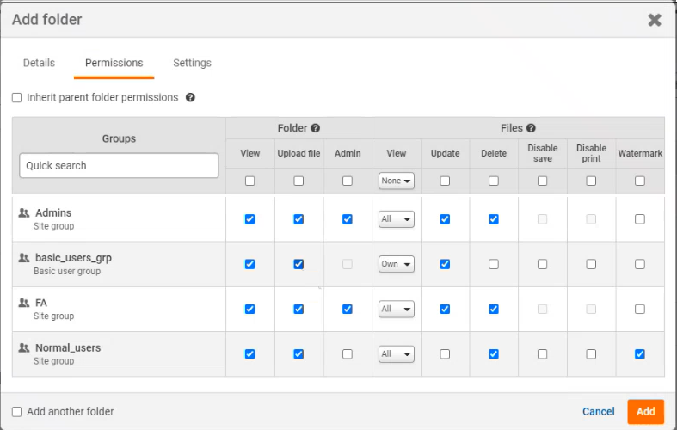
Task: Enable folder Admin for Normal_users
Action: click(x=348, y=353)
